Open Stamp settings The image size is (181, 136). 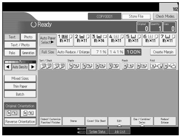[73, 121]
